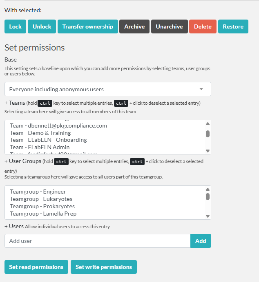Open the Base permissions dropdown

[x=107, y=89]
